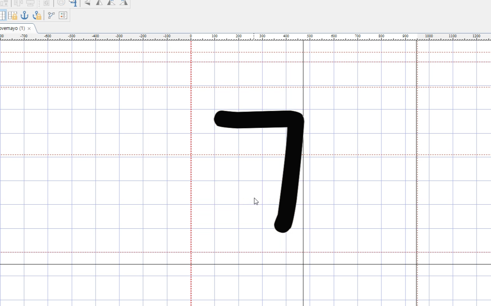This screenshot has width=491, height=306.
Task: Show anchors with the blue anchor icon
Action: pos(24,16)
